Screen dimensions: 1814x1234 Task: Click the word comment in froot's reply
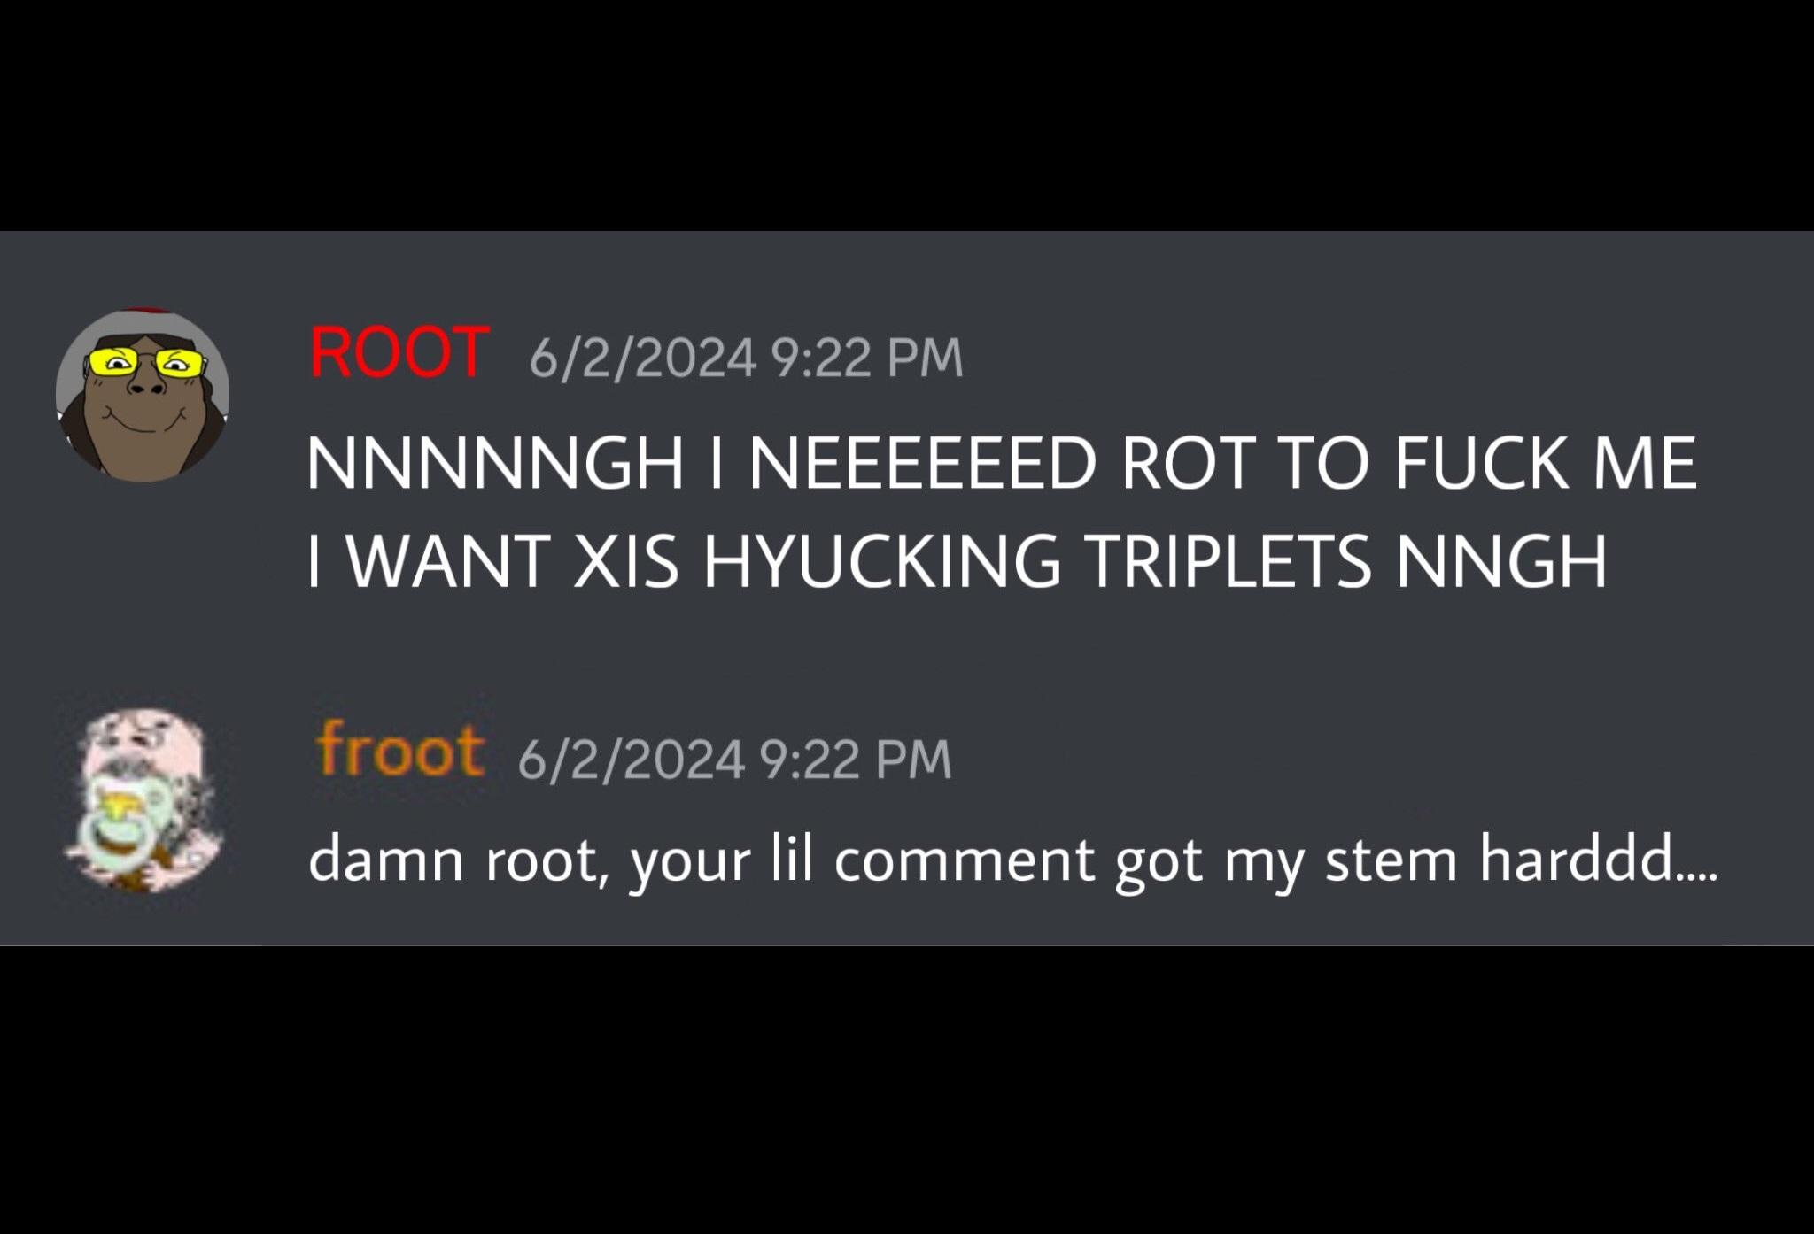click(965, 860)
